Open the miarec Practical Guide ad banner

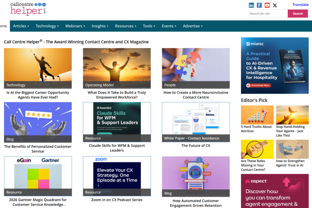point(275,65)
